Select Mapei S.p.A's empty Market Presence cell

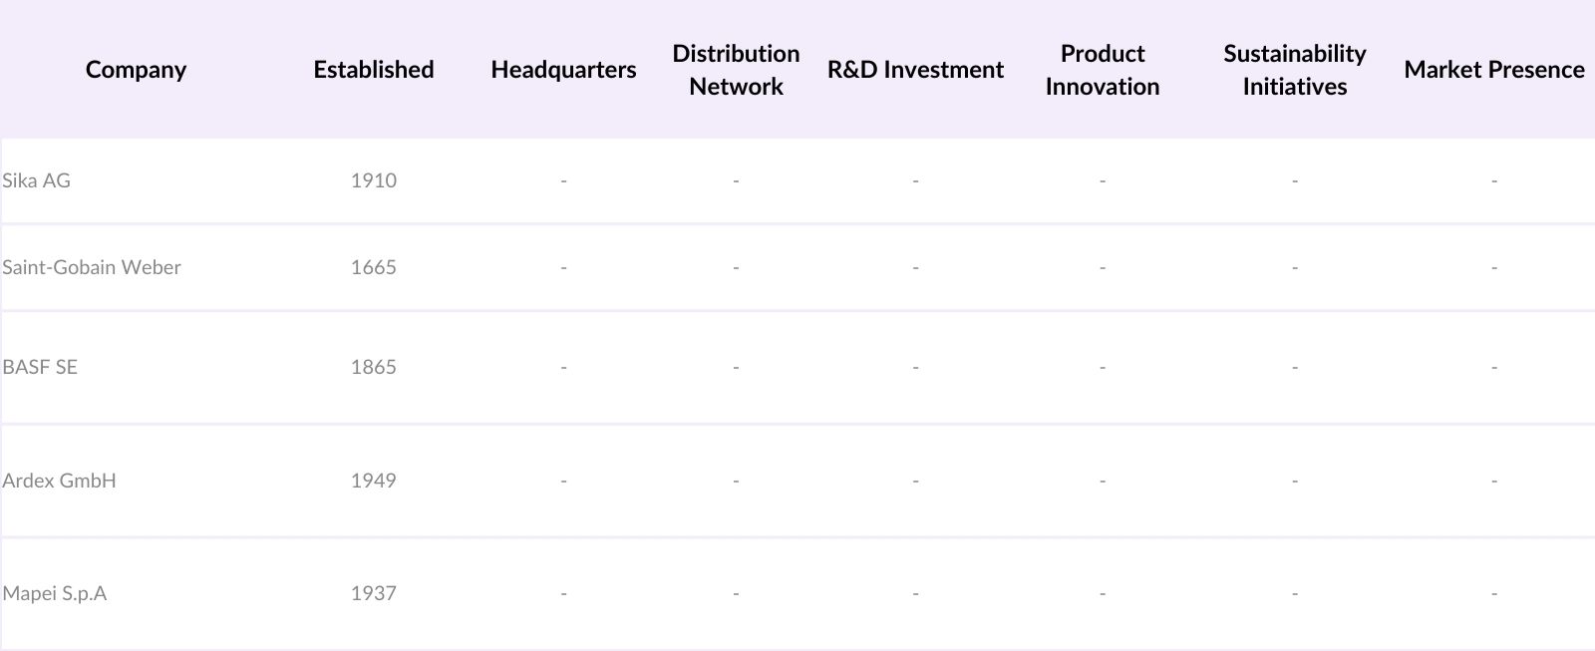1493,593
